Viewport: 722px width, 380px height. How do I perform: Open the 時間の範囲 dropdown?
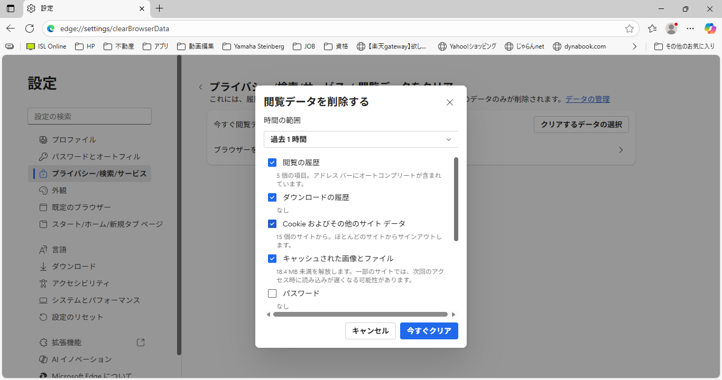361,139
